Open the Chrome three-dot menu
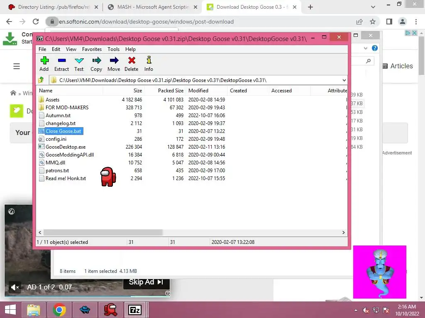This screenshot has width=425, height=318. point(416,22)
